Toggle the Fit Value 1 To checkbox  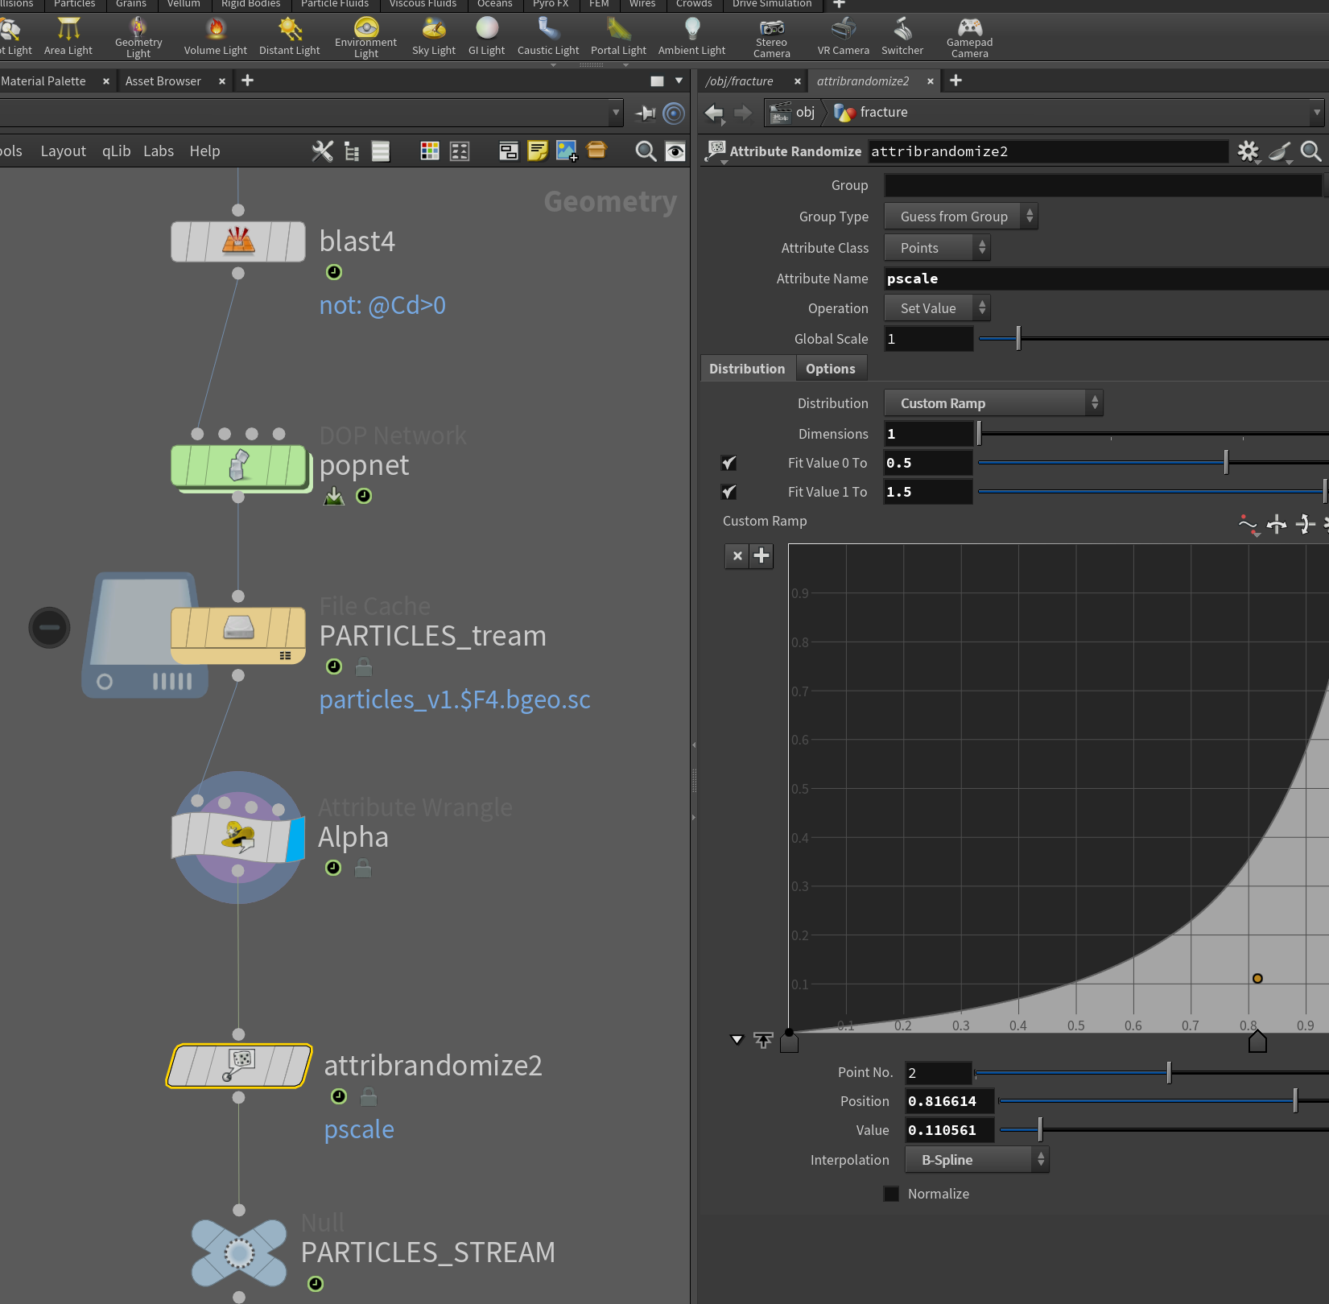728,492
